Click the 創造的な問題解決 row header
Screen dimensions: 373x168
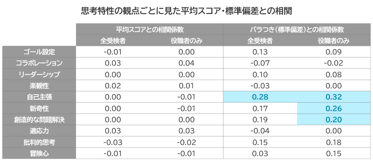(39, 120)
